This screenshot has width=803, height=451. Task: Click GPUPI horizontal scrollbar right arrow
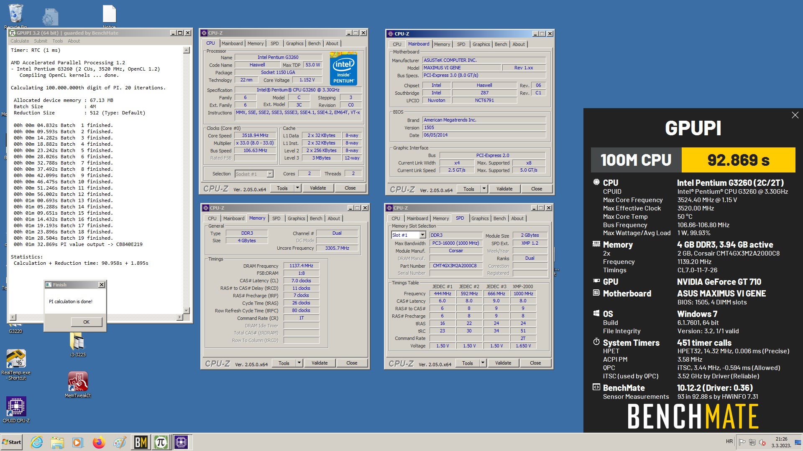click(180, 317)
